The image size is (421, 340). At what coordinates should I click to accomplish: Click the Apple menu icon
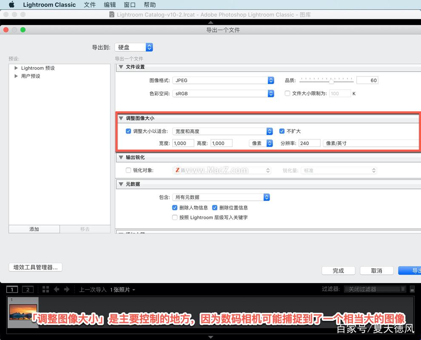[11, 5]
